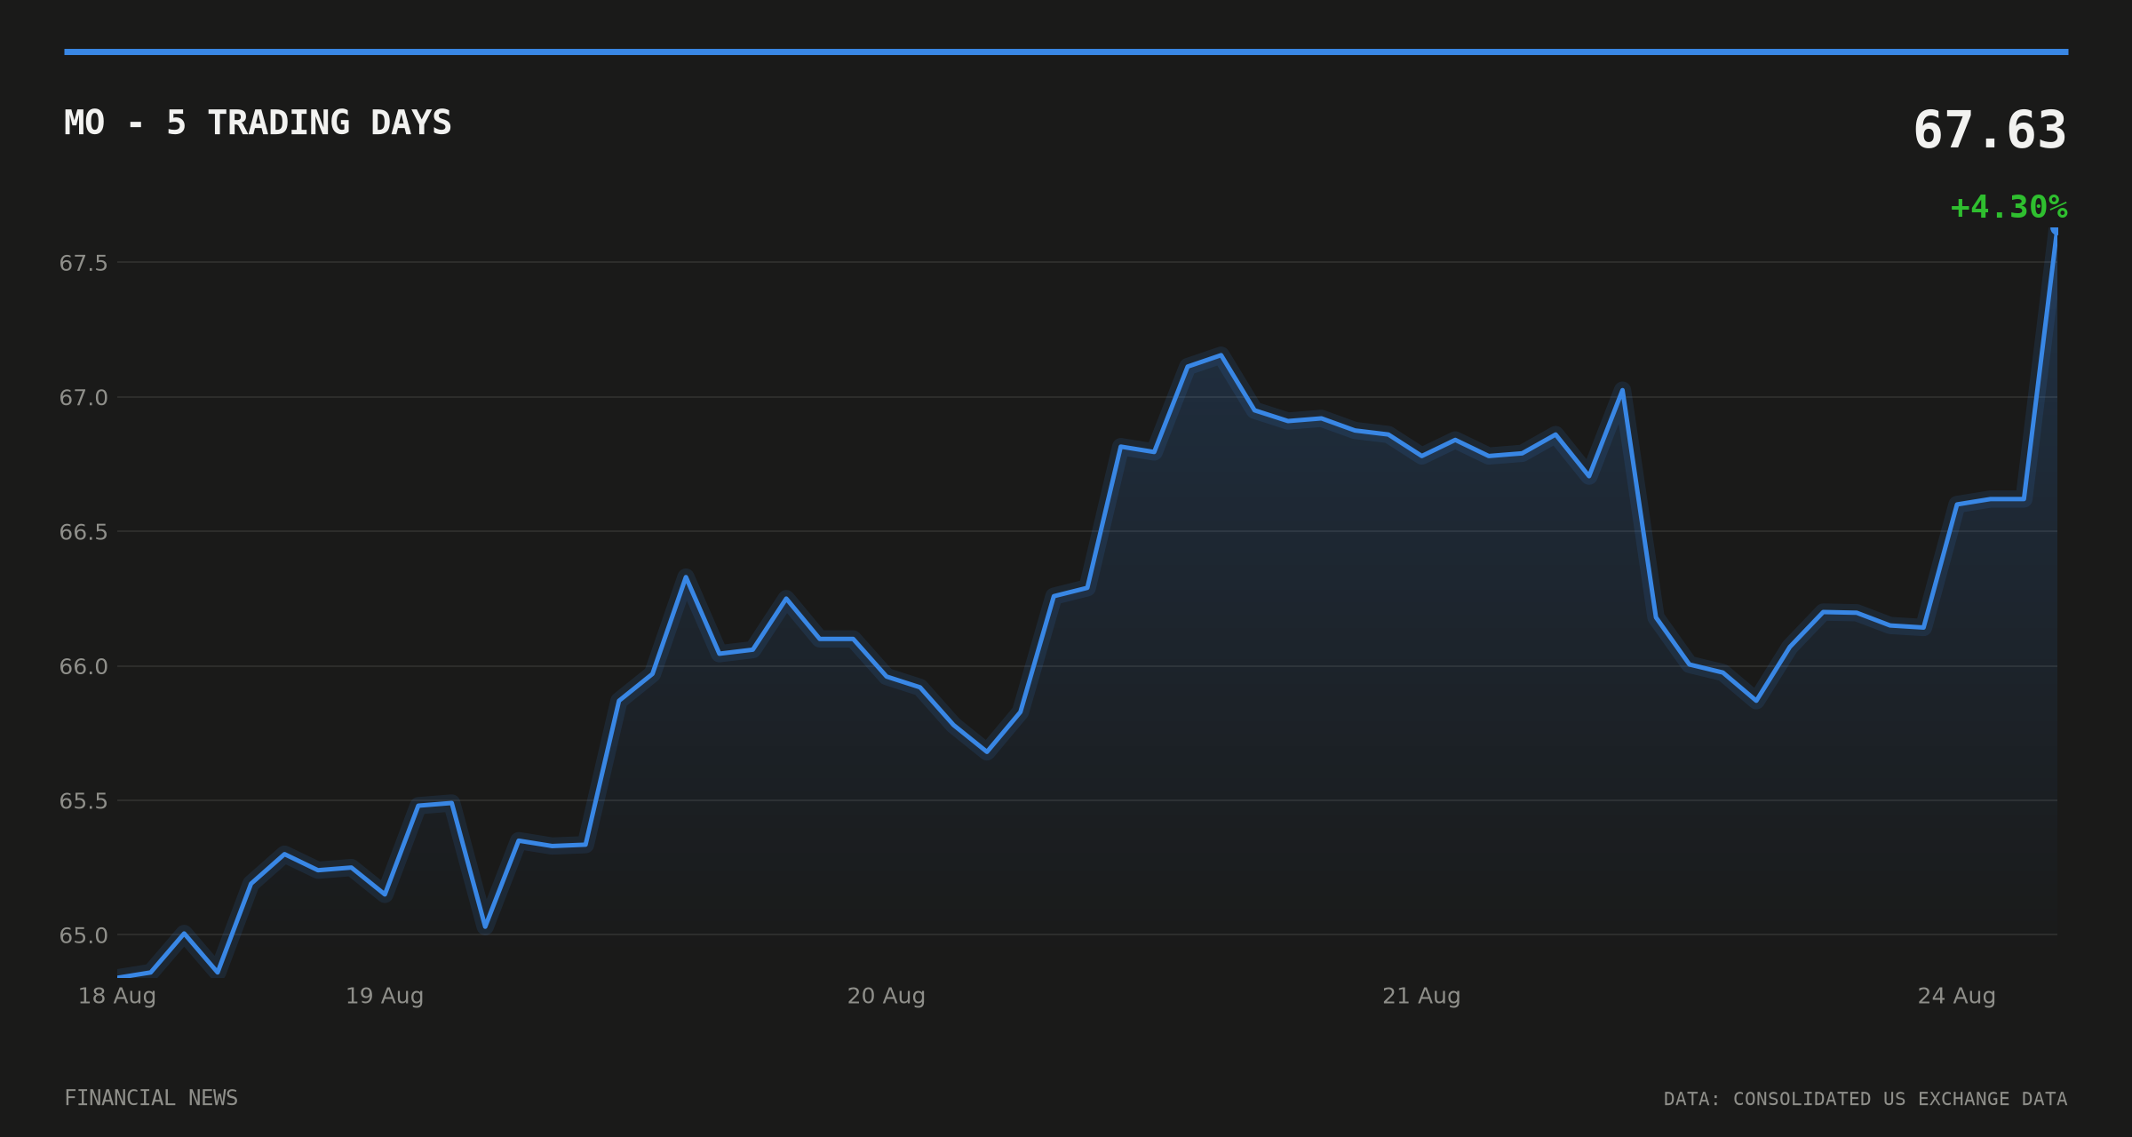Screen dimensions: 2132x1137
Task: Select the 21 Aug date label
Action: point(1421,996)
